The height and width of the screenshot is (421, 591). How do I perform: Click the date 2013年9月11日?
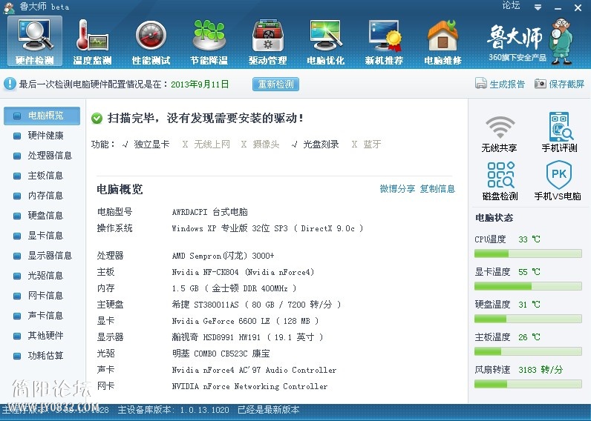(200, 84)
